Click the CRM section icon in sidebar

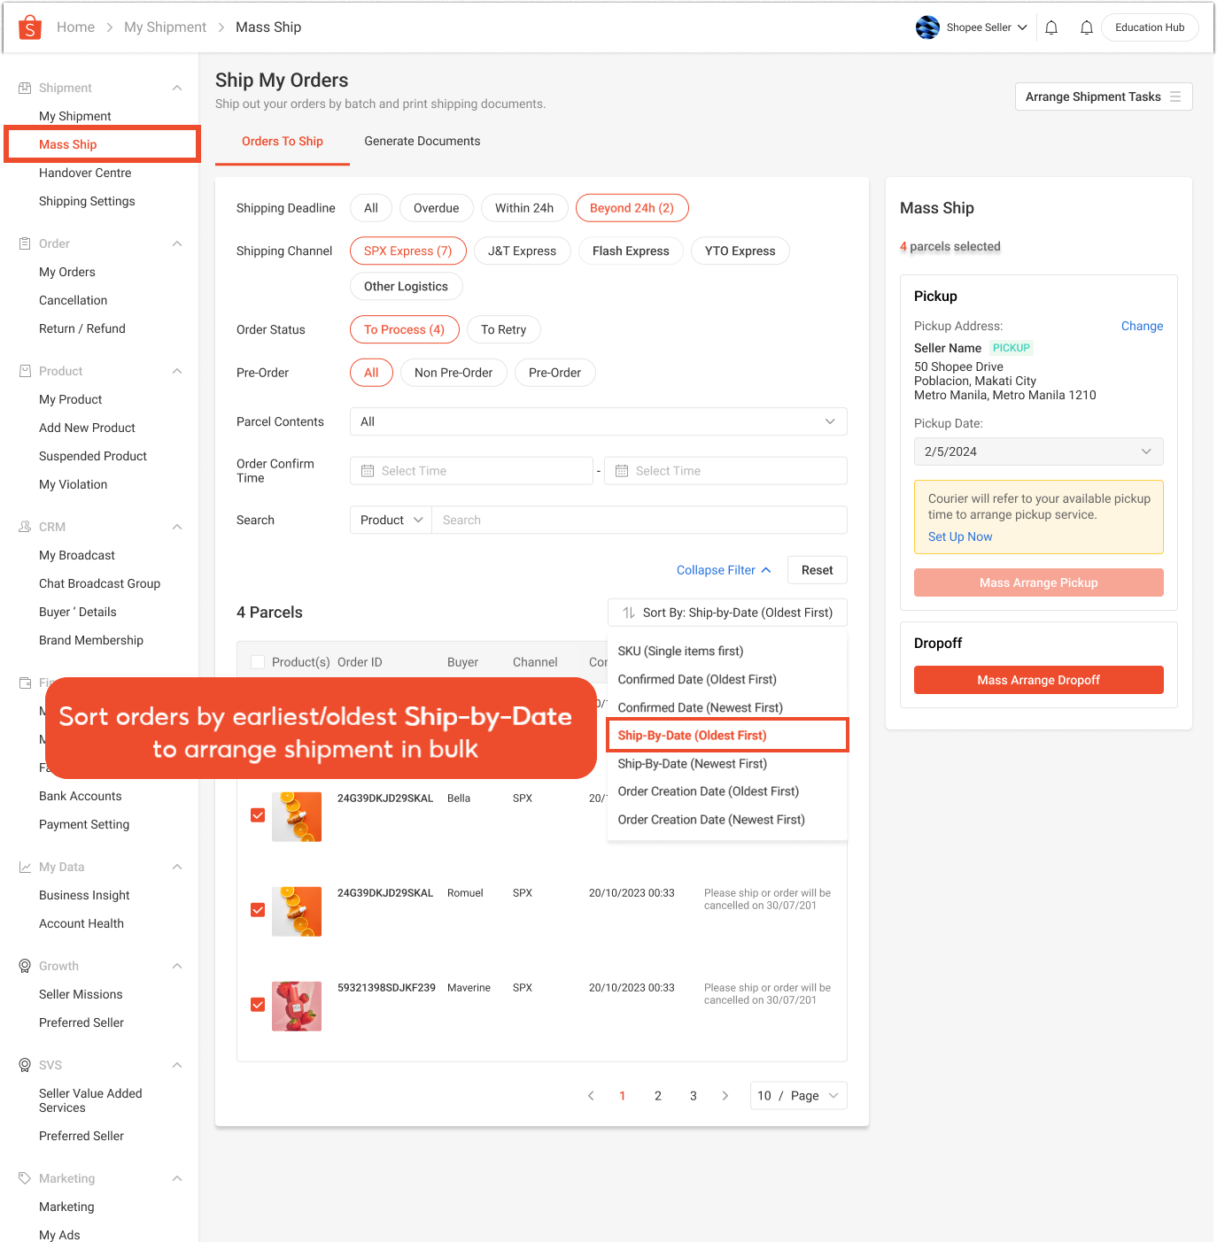(x=24, y=526)
